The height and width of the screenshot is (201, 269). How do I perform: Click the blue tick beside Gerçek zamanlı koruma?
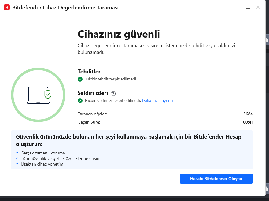click(x=17, y=153)
